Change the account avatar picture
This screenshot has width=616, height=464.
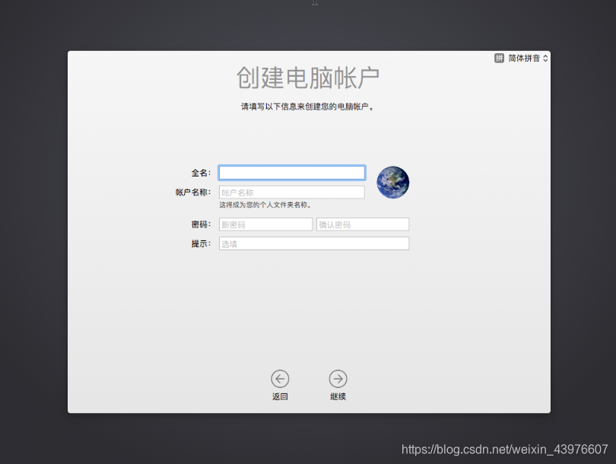(392, 182)
